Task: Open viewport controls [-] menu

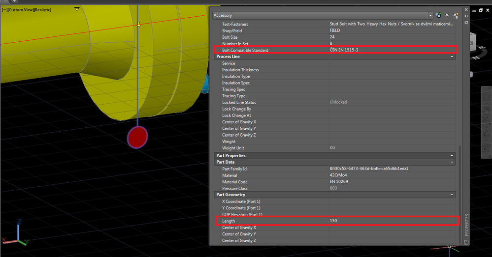Action: pyautogui.click(x=4, y=10)
